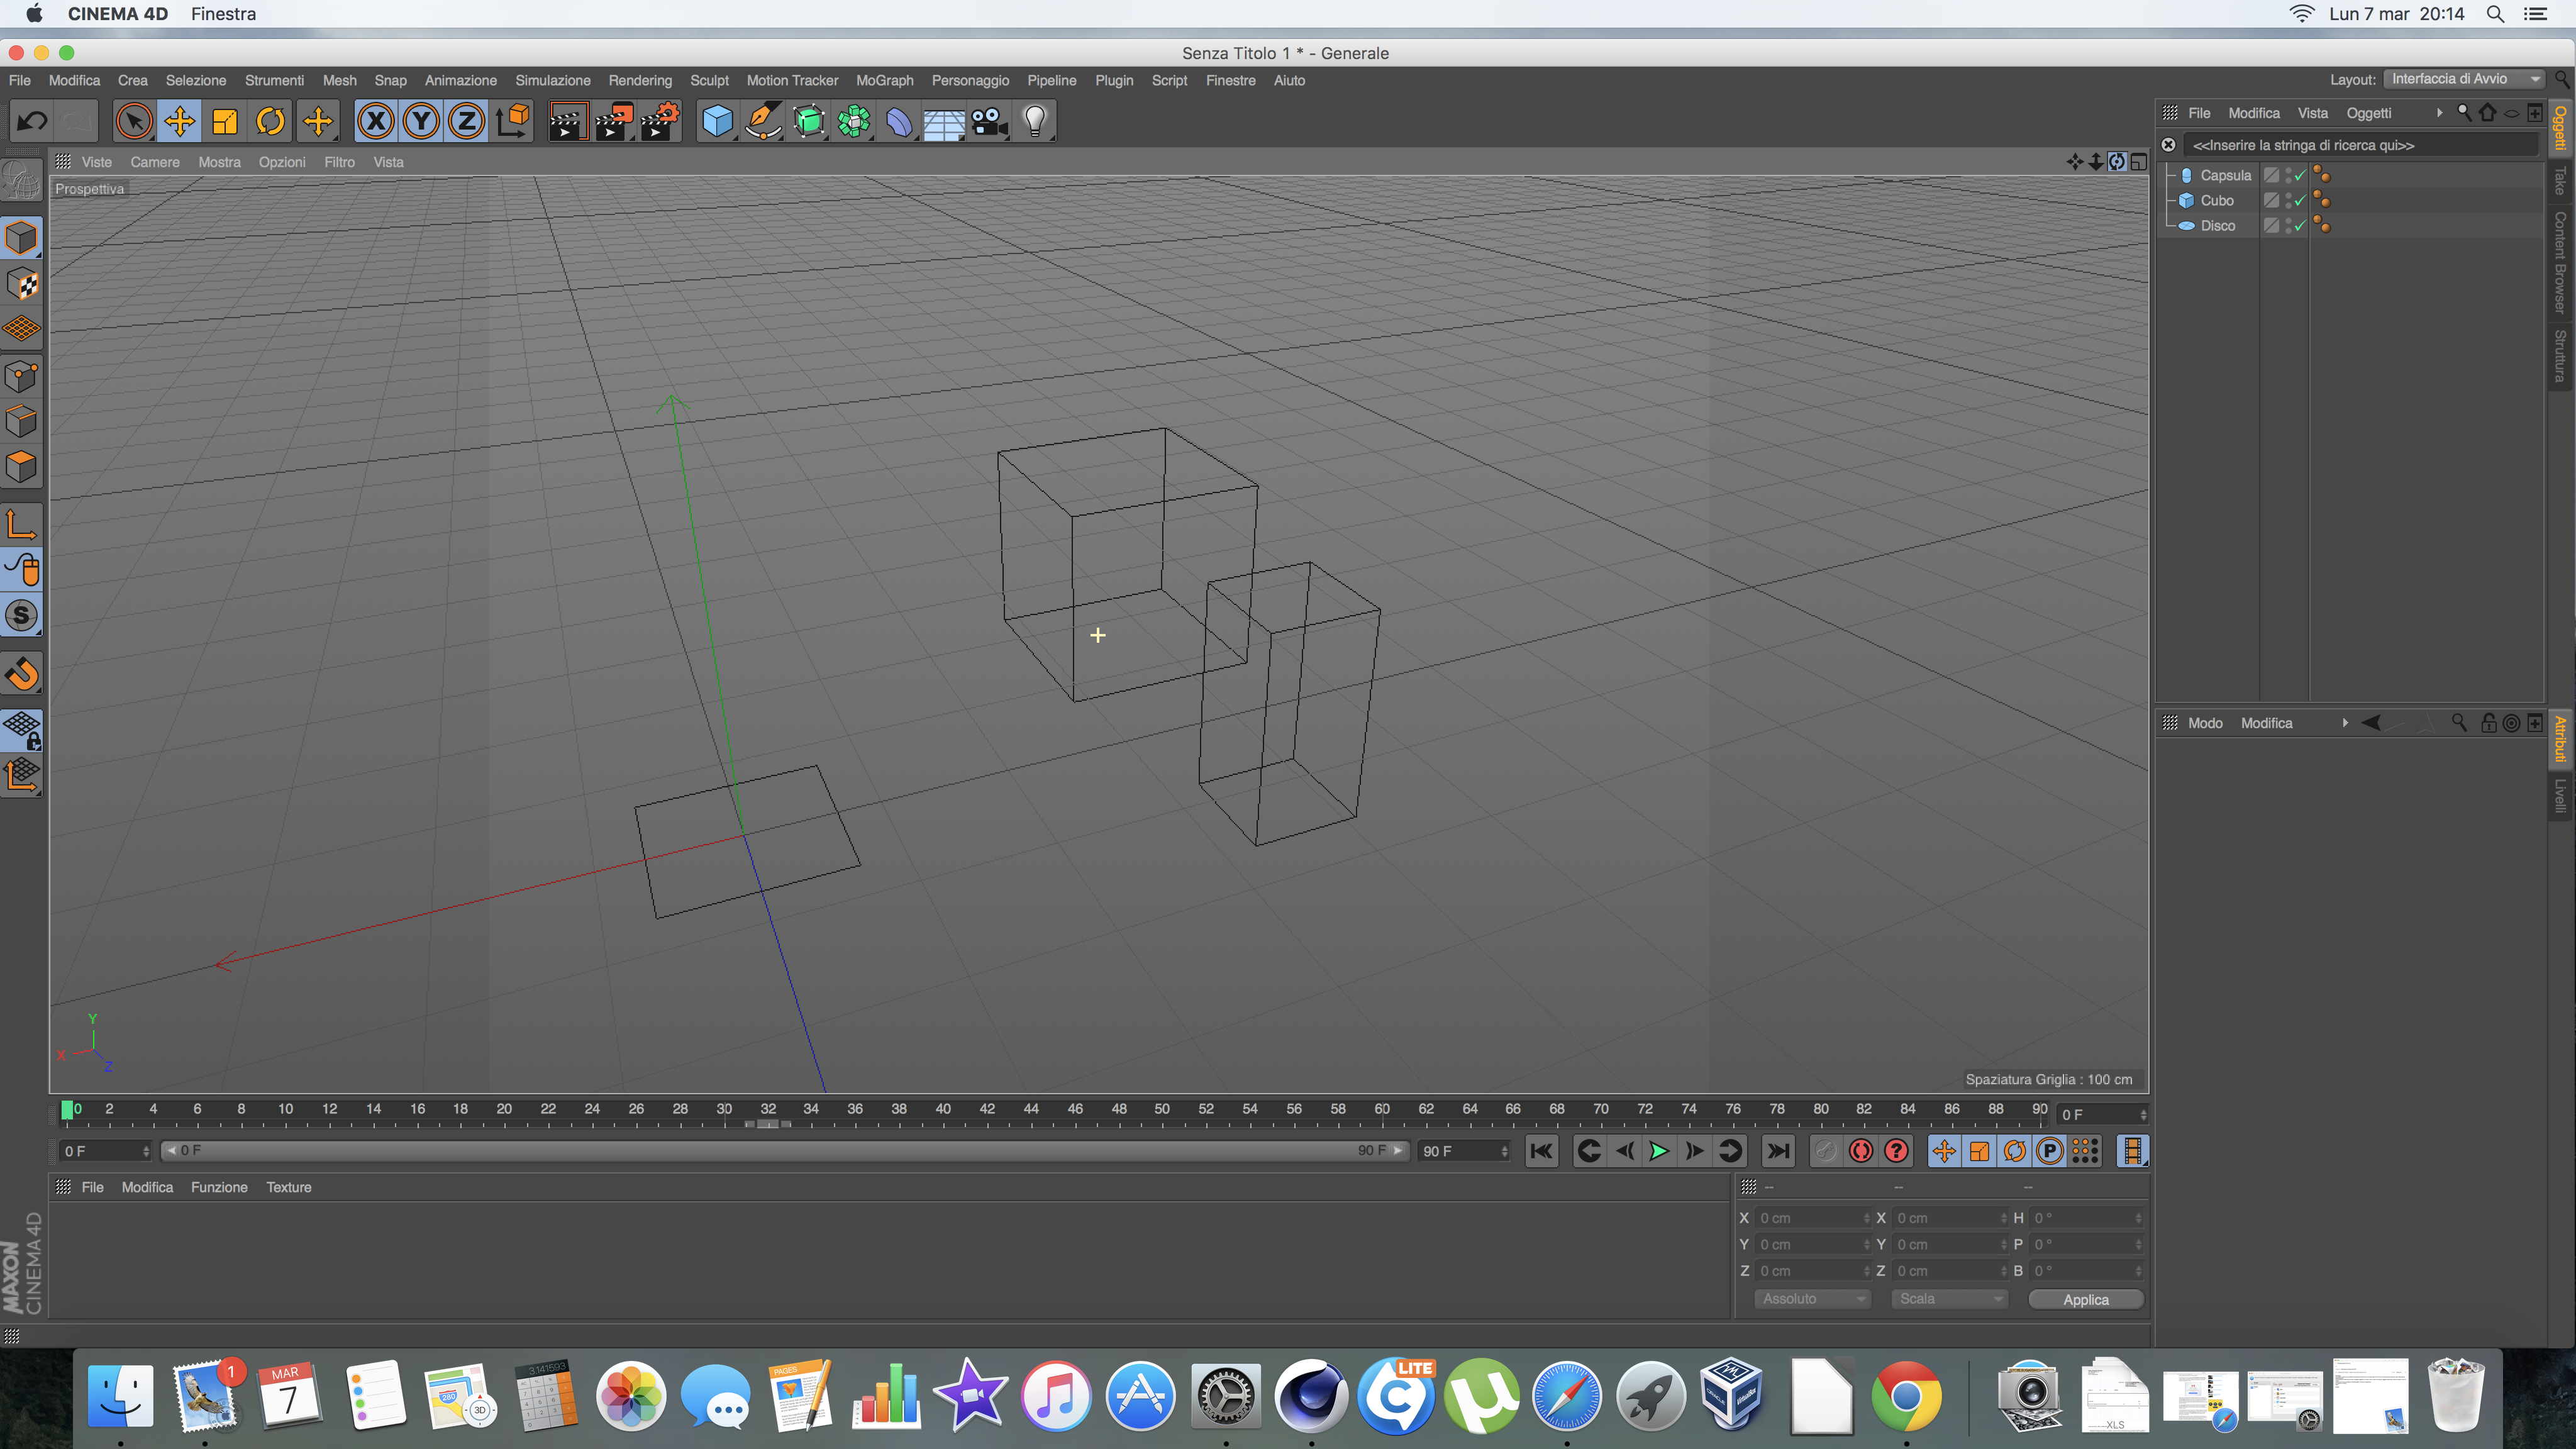This screenshot has height=1449, width=2576.
Task: Toggle X axis lock
Action: (376, 122)
